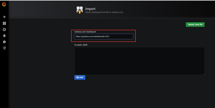Click the 'Import' page title
The width and height of the screenshot is (215, 108).
click(x=90, y=9)
